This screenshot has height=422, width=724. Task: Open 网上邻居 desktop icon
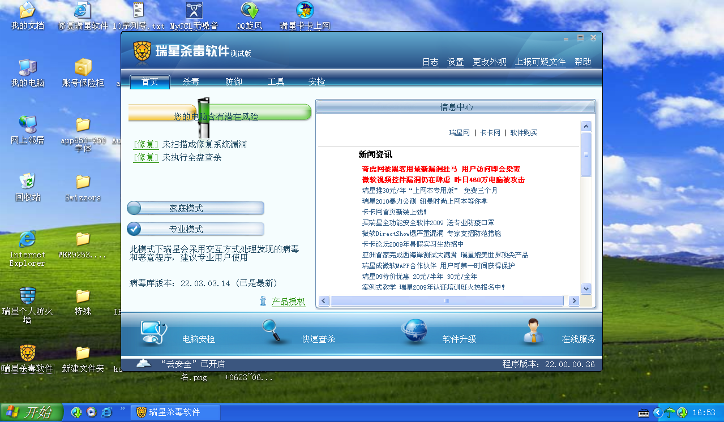tap(27, 124)
